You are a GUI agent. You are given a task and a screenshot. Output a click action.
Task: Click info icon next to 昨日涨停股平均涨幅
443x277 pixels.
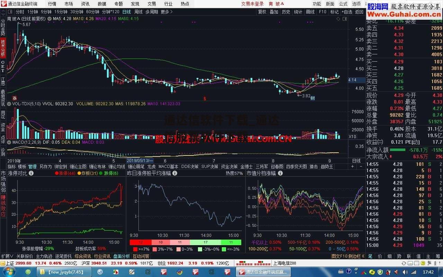(174, 173)
